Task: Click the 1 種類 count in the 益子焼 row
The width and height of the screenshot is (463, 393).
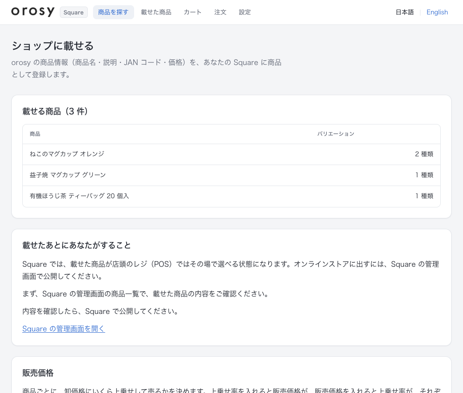Action: [424, 175]
